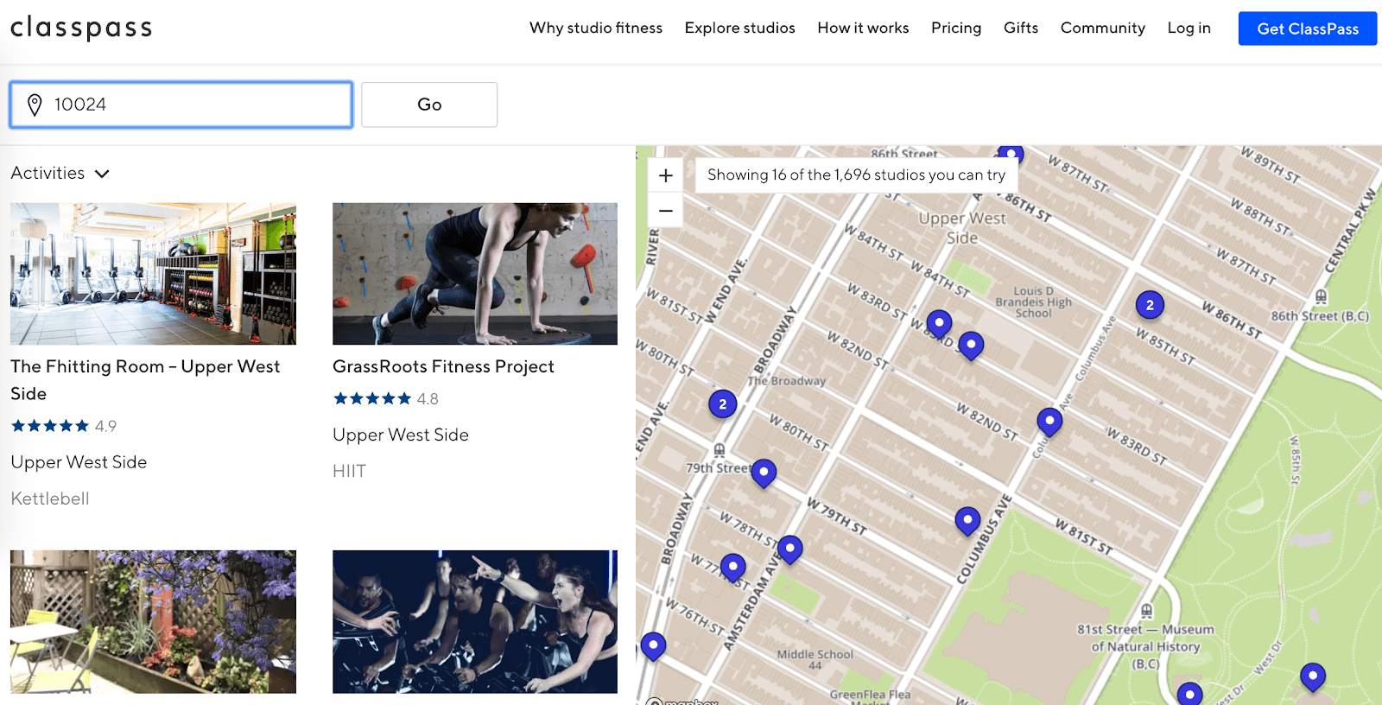Click the ClassPass logo
1382x705 pixels.
[x=81, y=28]
